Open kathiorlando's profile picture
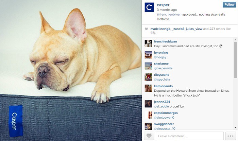Image resolution: width=238 pixels, height=141 pixels. 148,88
